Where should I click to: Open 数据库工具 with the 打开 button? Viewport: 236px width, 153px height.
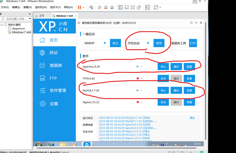193,43
